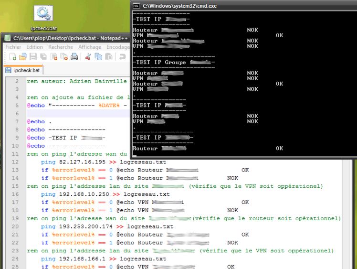Click the Undo arrow icon
The image size is (357, 269).
[123, 56]
